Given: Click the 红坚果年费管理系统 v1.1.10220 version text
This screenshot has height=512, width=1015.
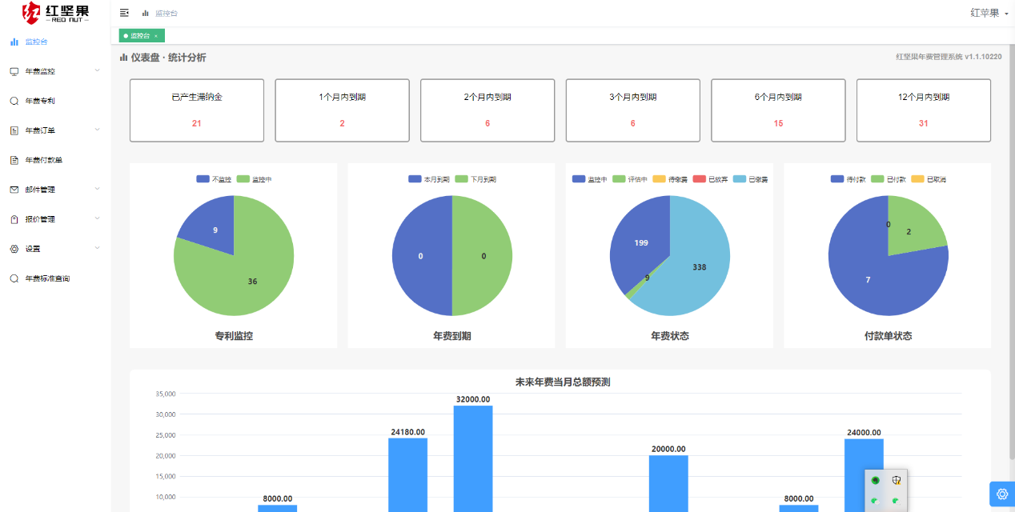Looking at the screenshot, I should pyautogui.click(x=949, y=58).
